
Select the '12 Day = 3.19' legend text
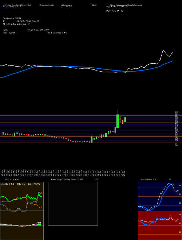(x=13, y=7)
